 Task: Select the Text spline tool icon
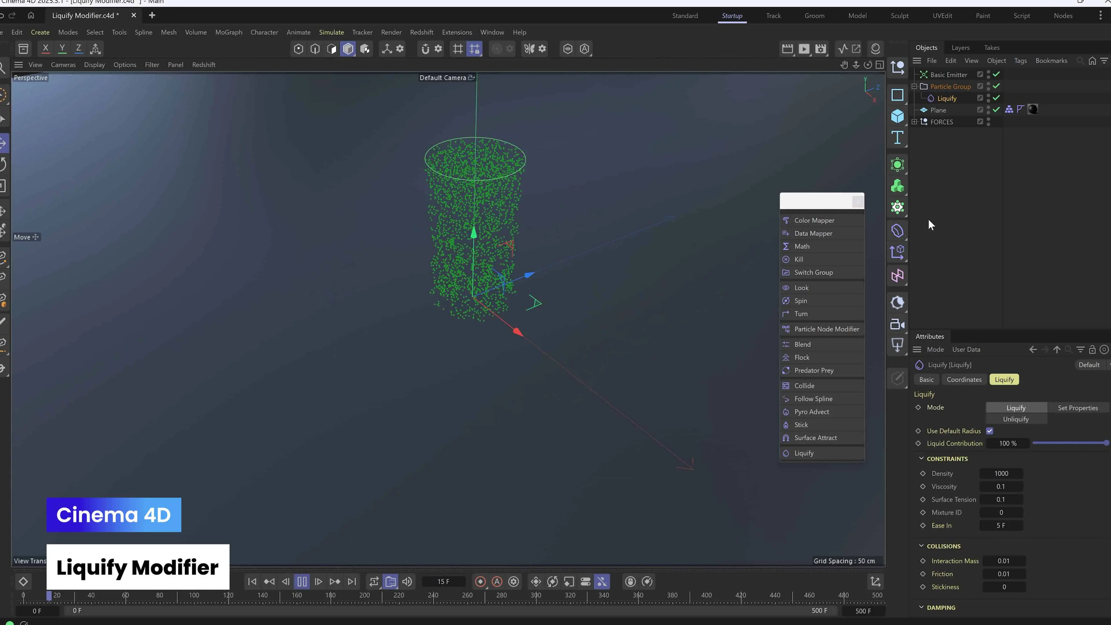tap(897, 138)
